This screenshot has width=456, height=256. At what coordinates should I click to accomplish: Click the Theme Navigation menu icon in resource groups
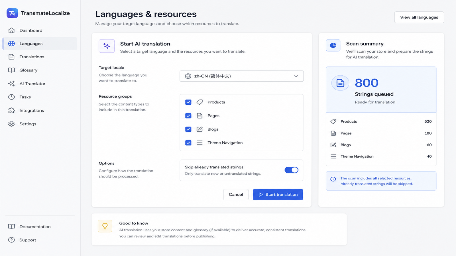click(x=200, y=143)
